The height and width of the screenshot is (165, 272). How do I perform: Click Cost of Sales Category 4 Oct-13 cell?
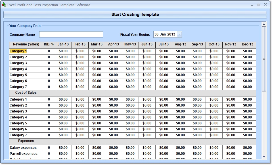pyautogui.click(x=214, y=117)
